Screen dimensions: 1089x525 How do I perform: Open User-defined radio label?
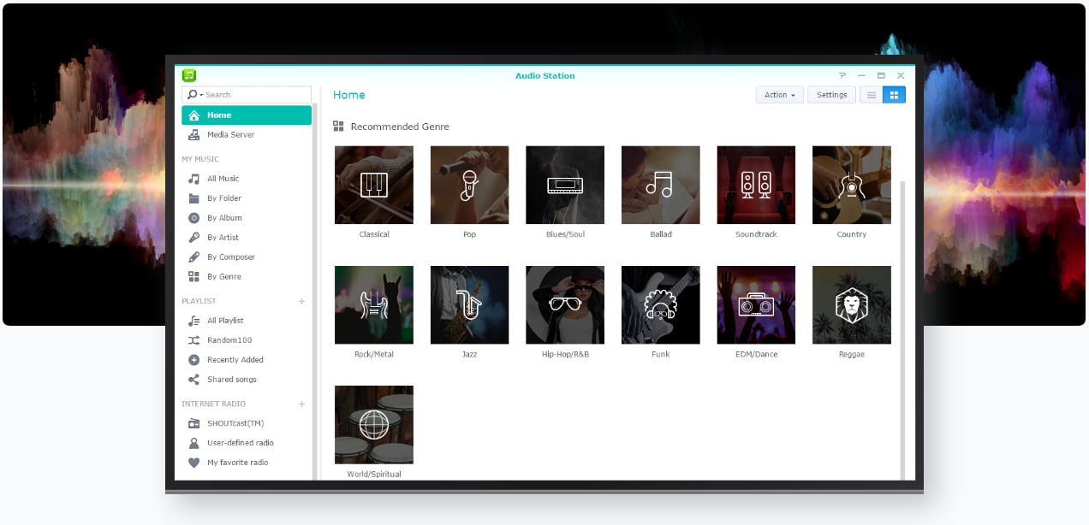[241, 443]
